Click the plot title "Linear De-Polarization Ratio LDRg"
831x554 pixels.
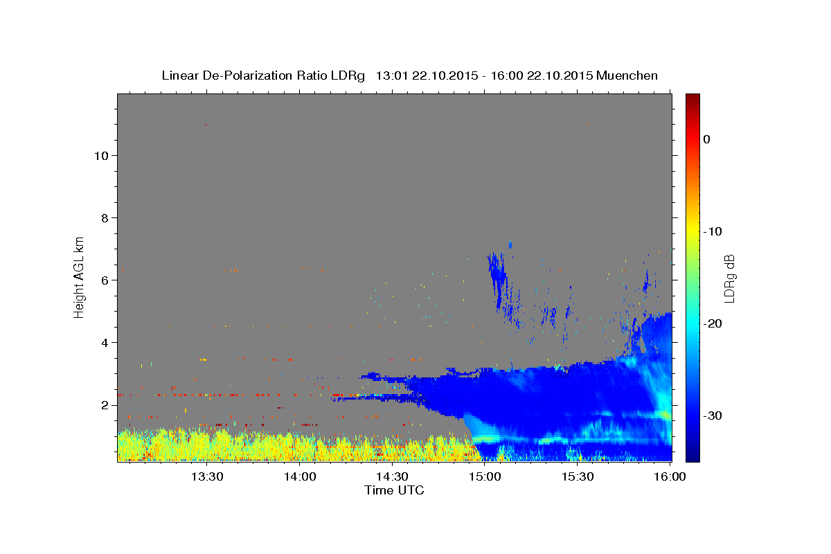pos(262,75)
